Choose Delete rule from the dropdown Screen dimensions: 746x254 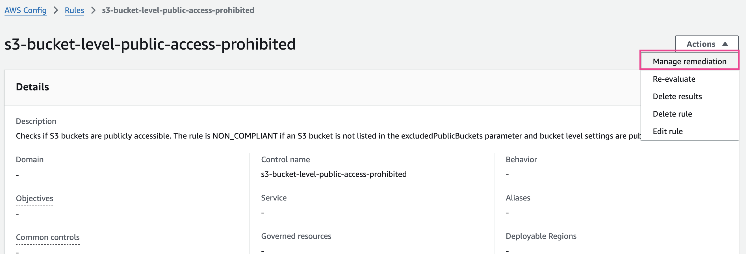[672, 114]
